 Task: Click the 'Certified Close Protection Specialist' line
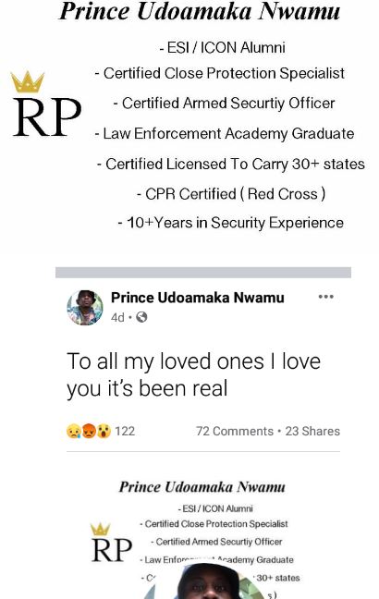(220, 73)
